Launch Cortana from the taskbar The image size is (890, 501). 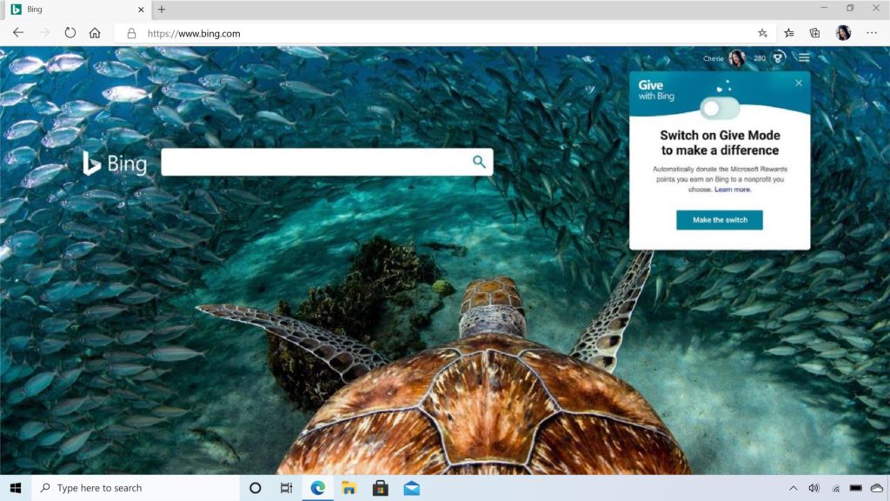click(255, 488)
